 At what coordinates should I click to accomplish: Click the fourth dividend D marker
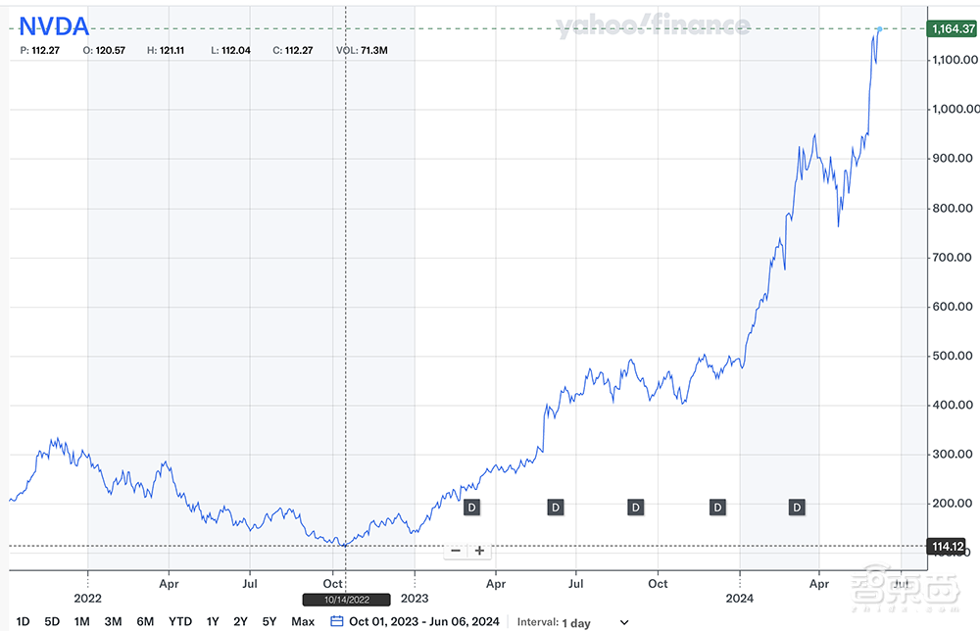click(717, 507)
